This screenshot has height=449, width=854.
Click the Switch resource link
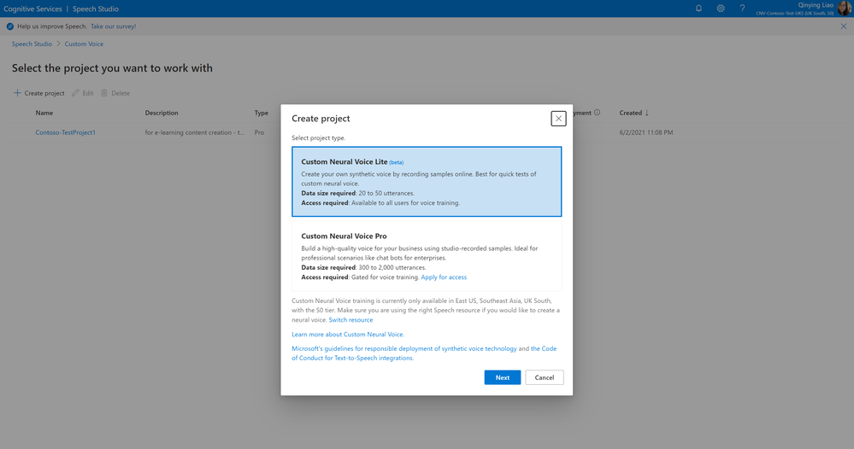click(x=350, y=320)
